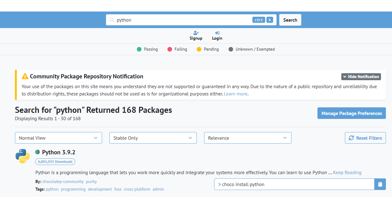Select the development tag

pos(100,189)
